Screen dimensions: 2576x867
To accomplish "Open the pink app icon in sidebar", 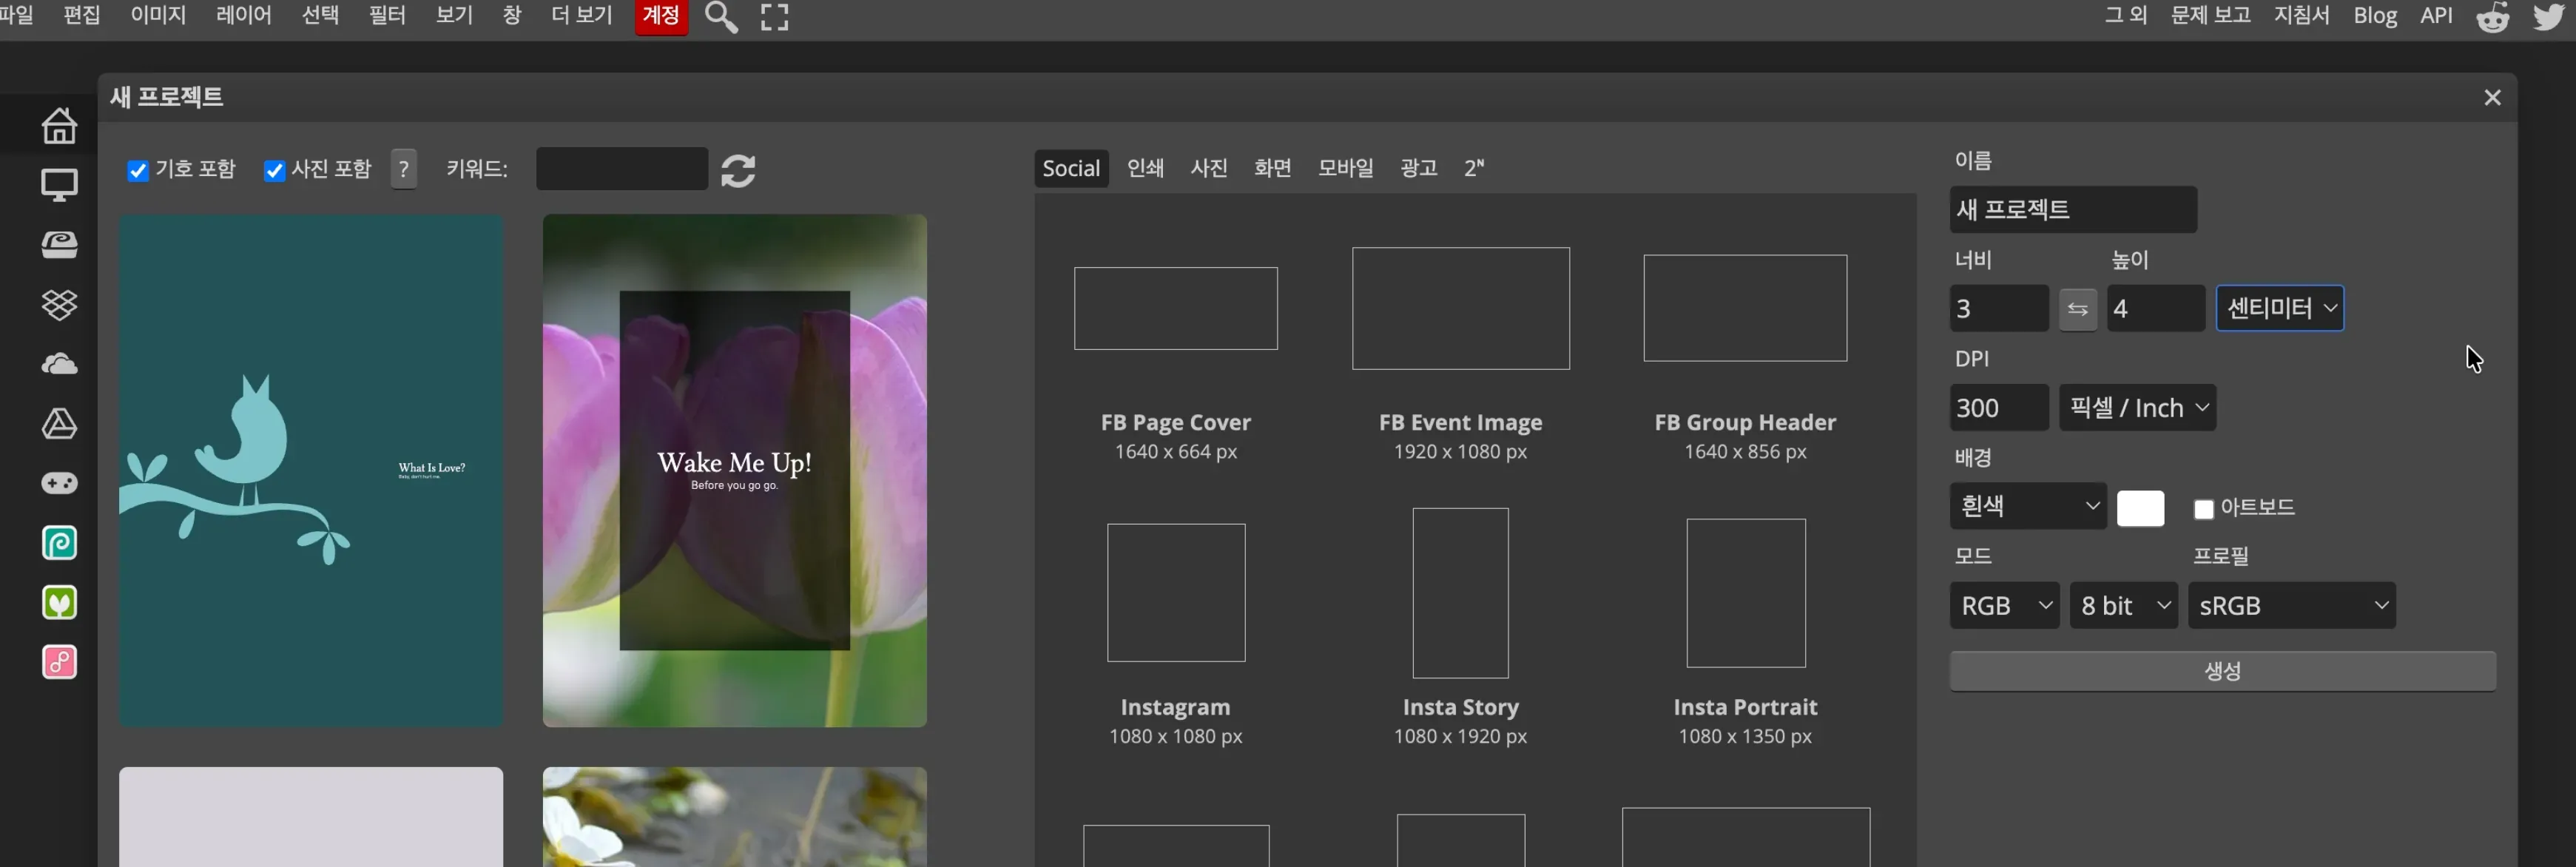I will point(59,662).
